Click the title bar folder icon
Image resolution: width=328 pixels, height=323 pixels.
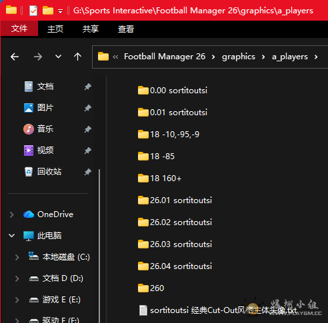(11, 10)
